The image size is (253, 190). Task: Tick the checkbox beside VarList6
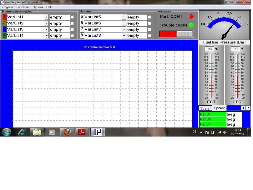click(x=149, y=23)
